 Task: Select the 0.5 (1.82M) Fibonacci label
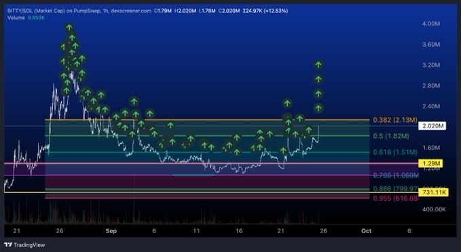391,136
